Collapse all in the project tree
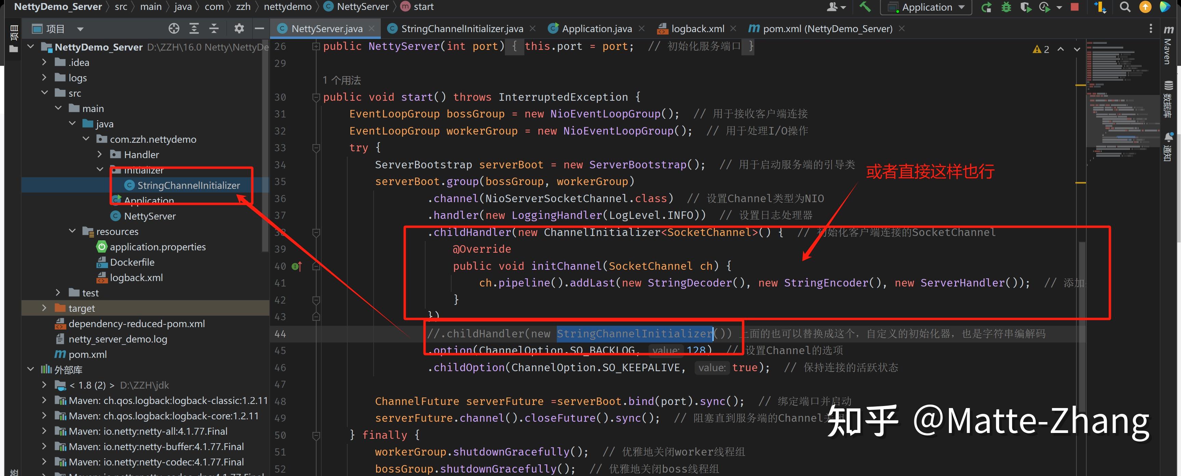This screenshot has width=1181, height=476. click(x=214, y=28)
